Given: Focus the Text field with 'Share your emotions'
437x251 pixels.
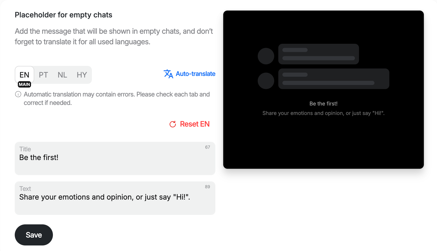Looking at the screenshot, I should [115, 198].
